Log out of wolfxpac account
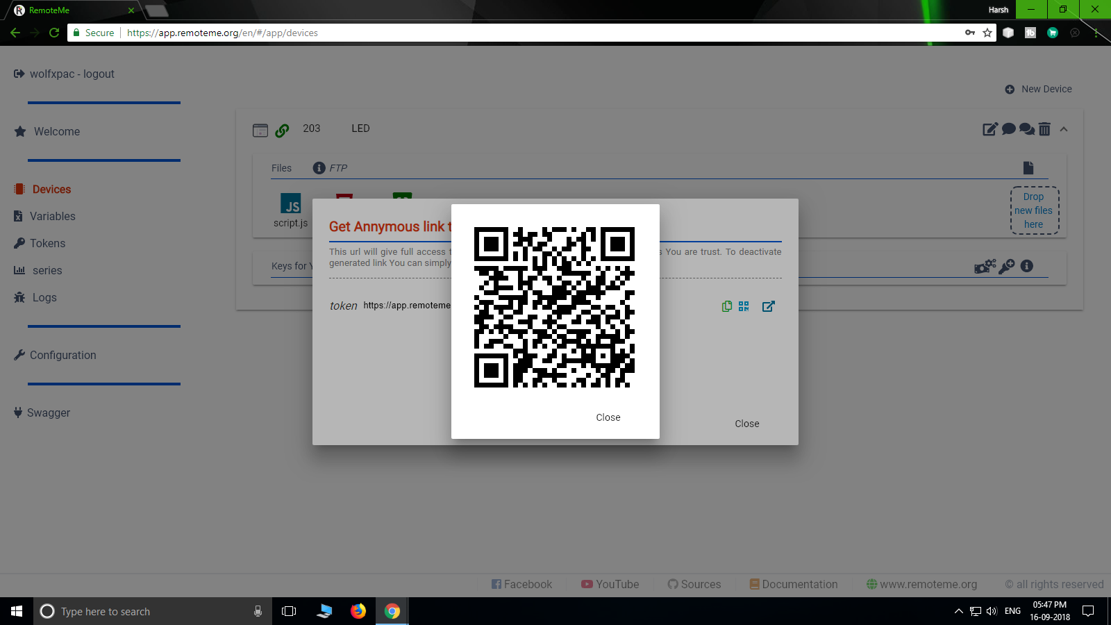Screen dimensions: 1111x625 (x=64, y=74)
